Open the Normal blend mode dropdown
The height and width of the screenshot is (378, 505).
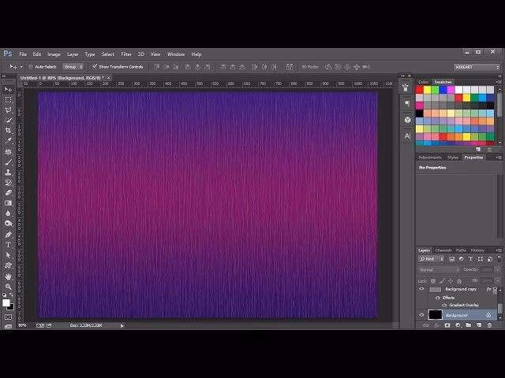(439, 269)
